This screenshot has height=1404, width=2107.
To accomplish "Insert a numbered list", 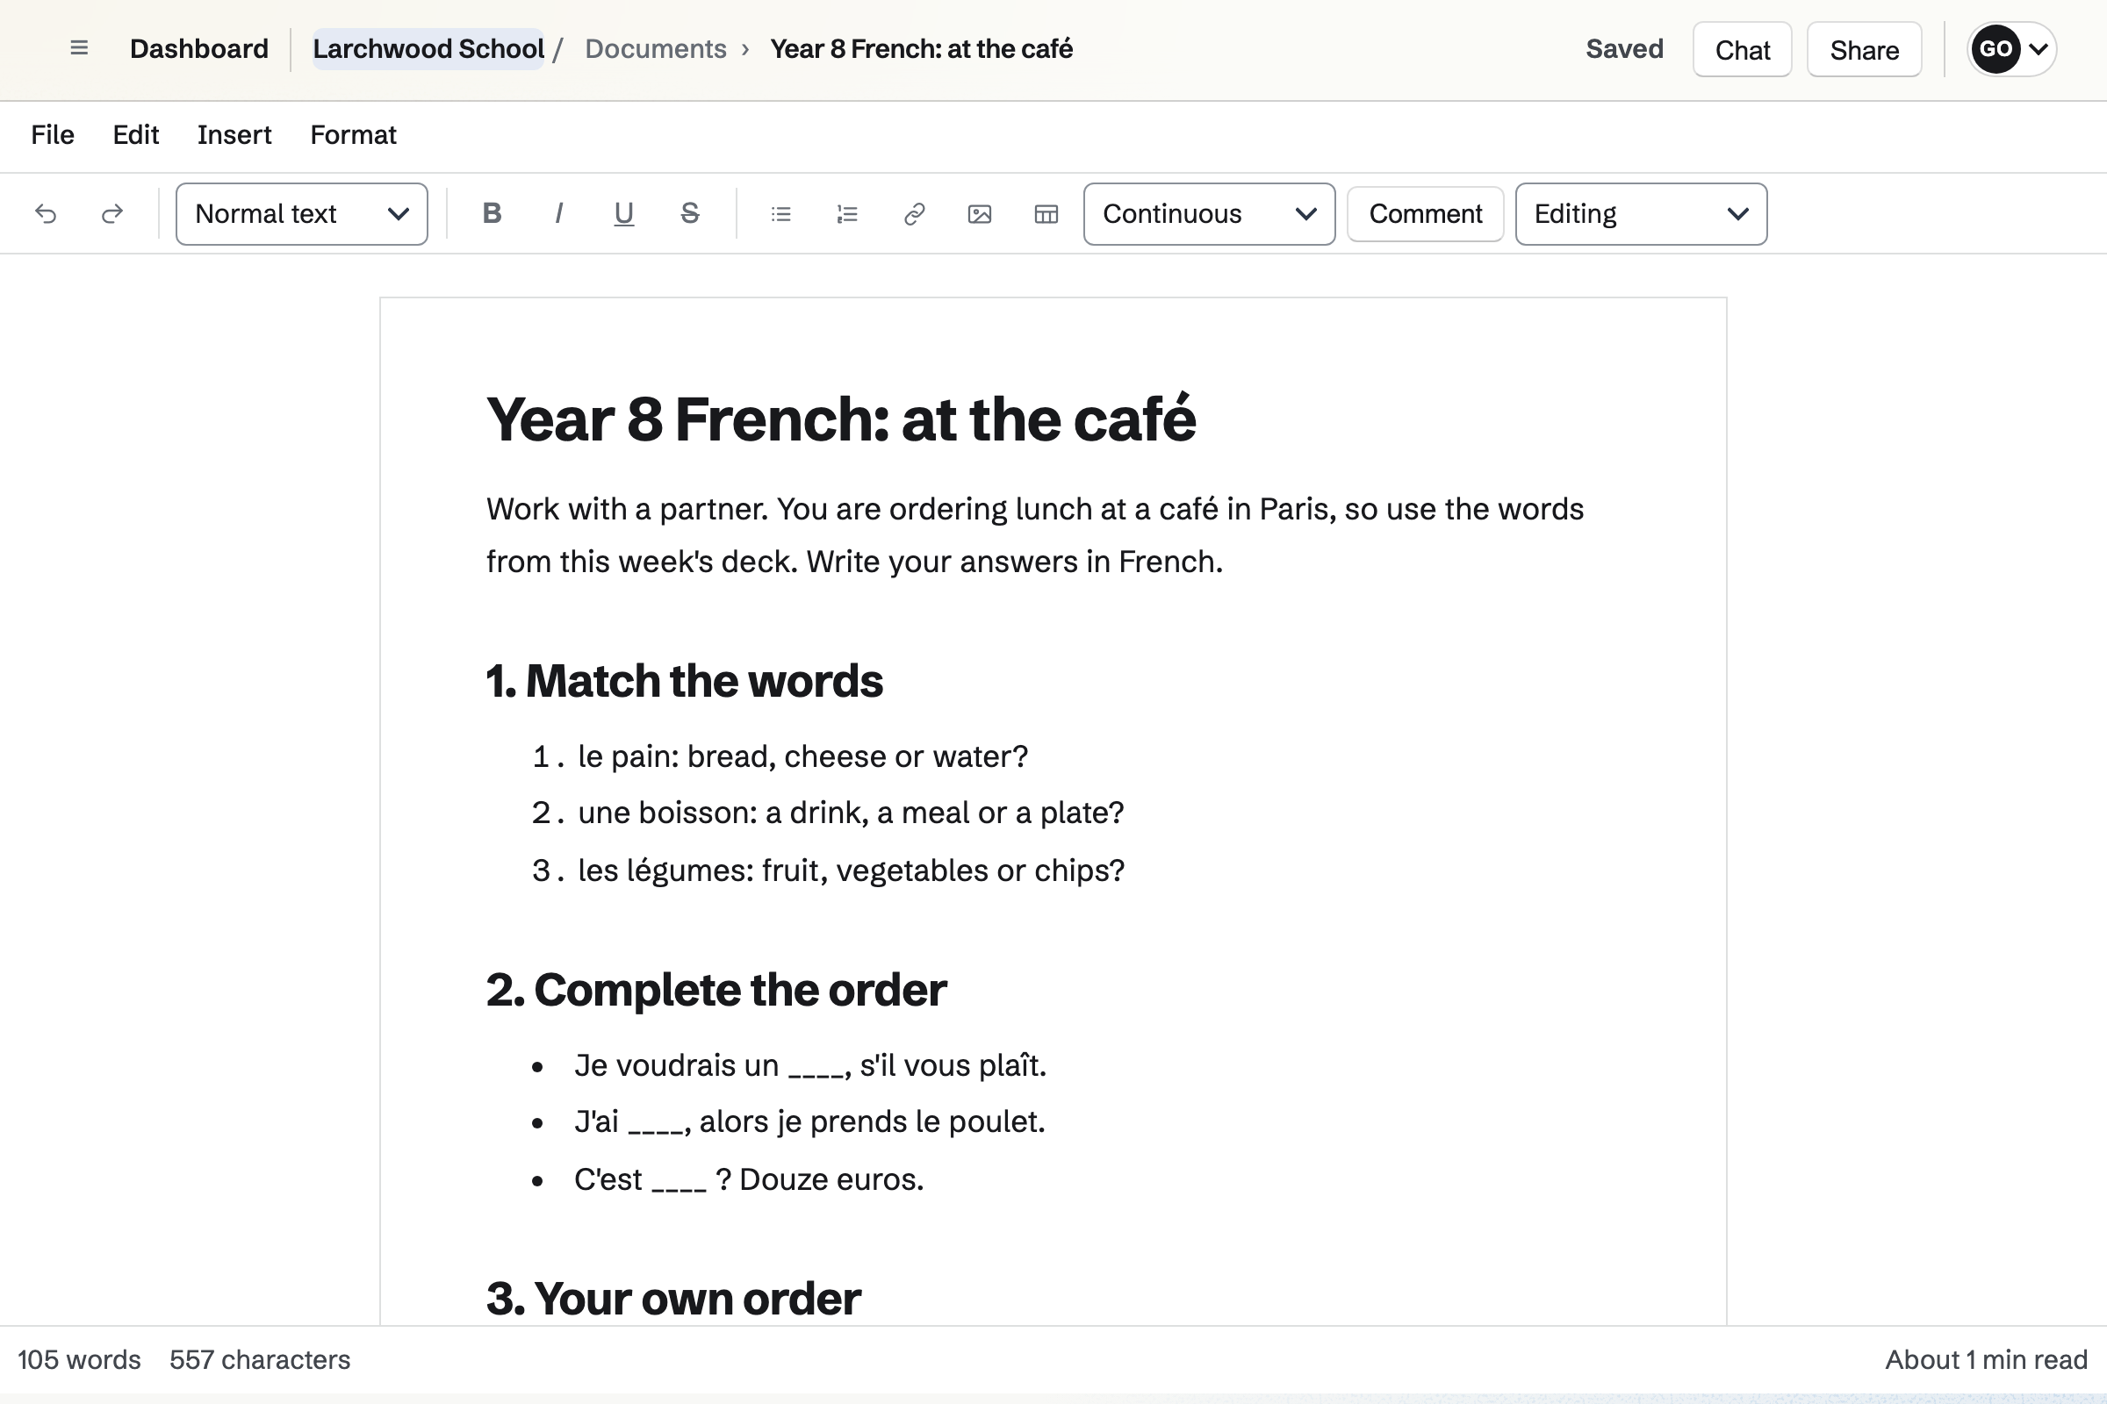I will tap(847, 214).
